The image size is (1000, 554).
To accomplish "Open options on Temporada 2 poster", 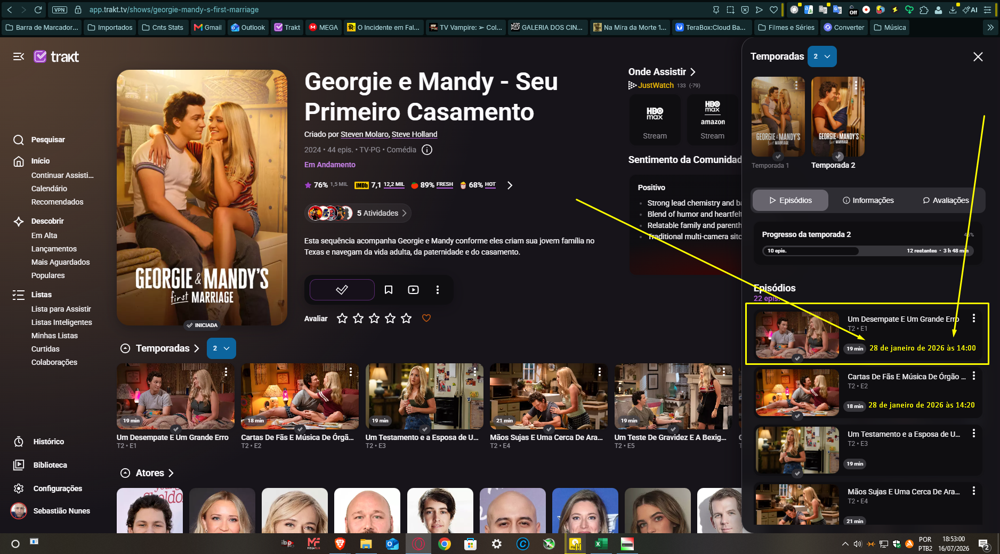I will click(x=856, y=85).
